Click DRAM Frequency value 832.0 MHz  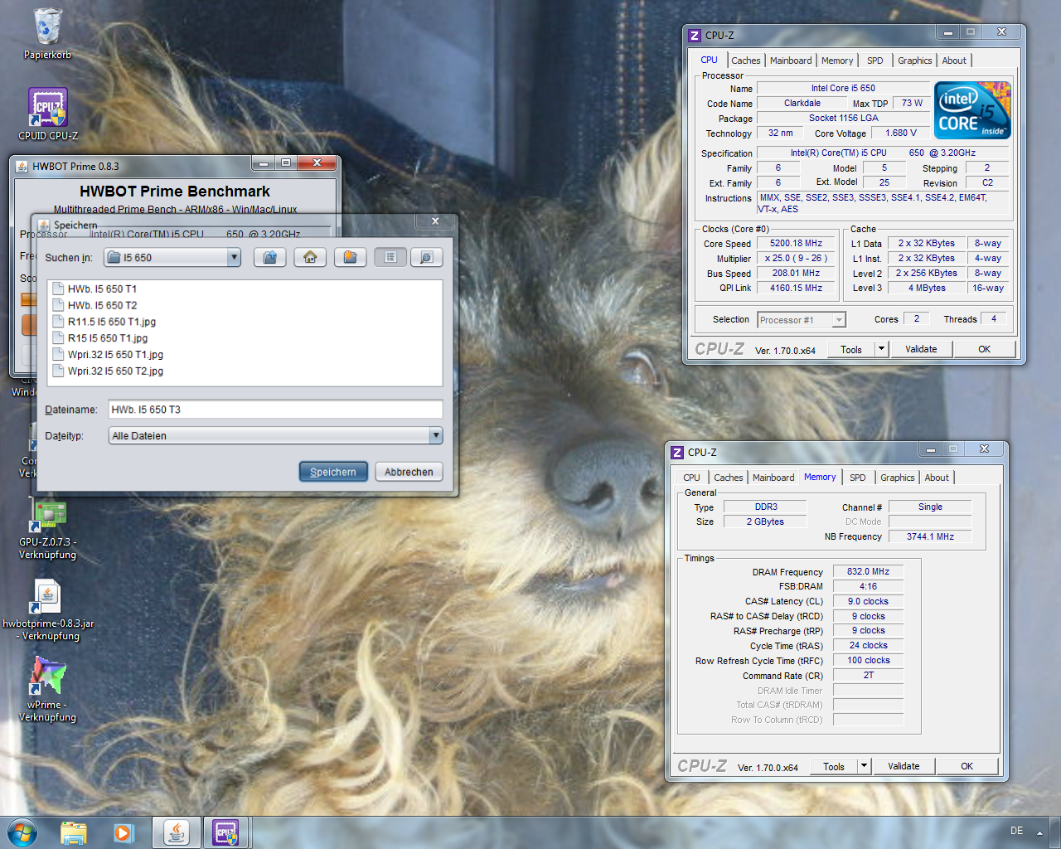pyautogui.click(x=868, y=572)
